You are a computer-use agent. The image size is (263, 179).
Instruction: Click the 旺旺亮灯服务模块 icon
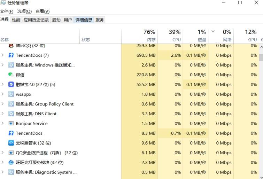click(x=11, y=163)
